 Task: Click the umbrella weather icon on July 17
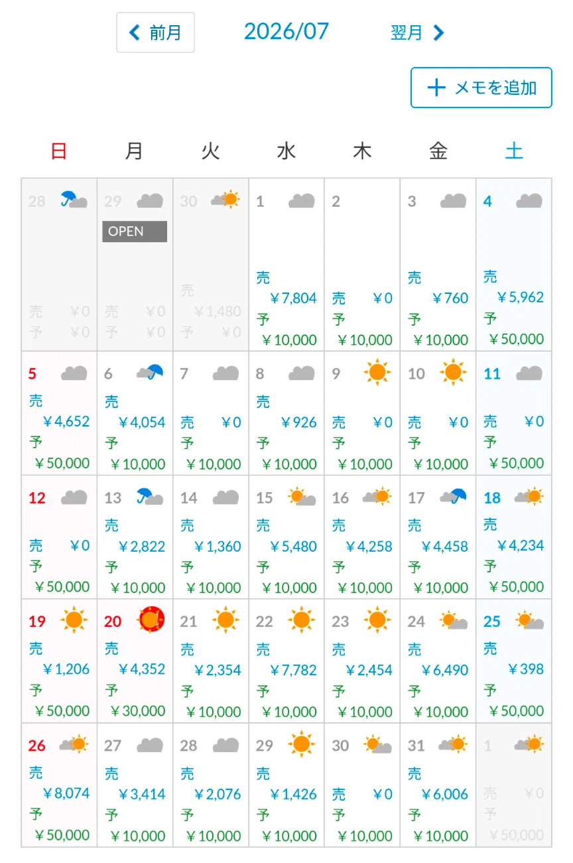453,496
